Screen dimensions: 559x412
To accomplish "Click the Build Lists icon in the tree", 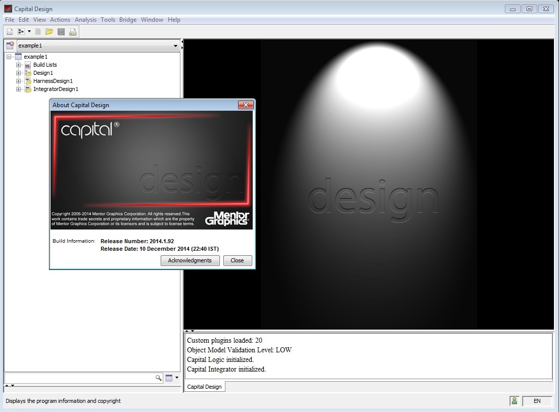I will 28,65.
